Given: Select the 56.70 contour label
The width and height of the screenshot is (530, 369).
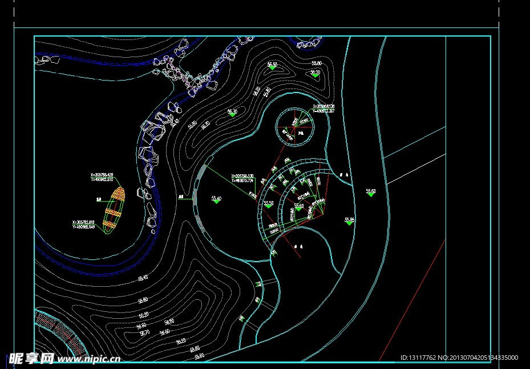Looking at the screenshot, I should coord(145,333).
